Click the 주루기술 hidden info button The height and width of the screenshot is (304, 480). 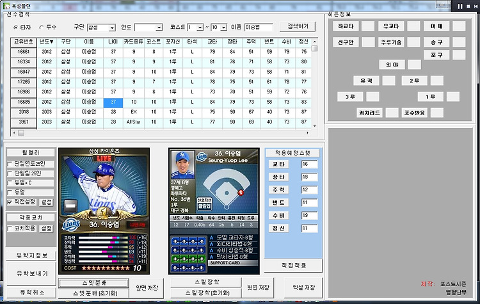tap(391, 42)
